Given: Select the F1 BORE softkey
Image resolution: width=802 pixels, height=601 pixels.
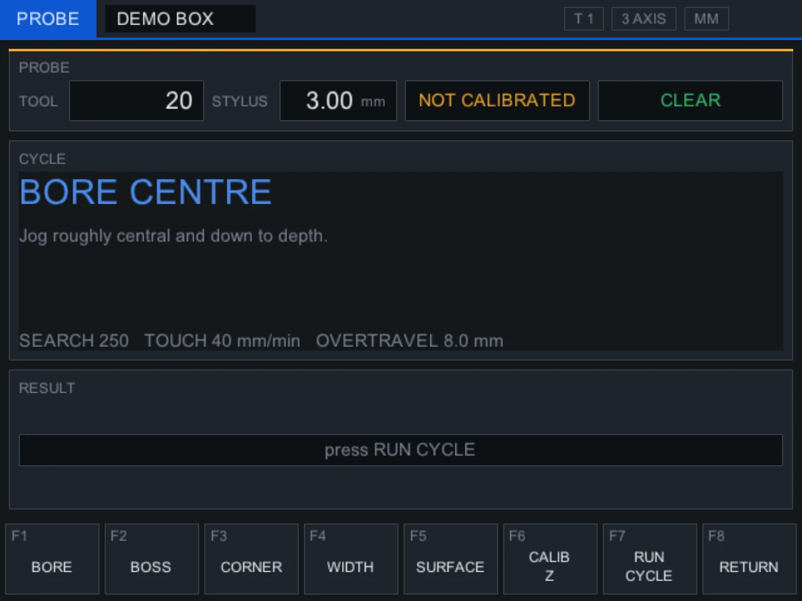Looking at the screenshot, I should tap(52, 559).
